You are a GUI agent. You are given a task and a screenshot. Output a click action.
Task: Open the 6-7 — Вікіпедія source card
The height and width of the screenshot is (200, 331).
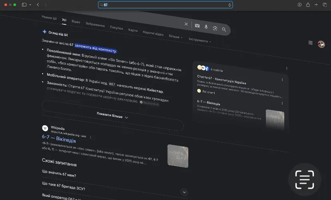[x=209, y=103]
